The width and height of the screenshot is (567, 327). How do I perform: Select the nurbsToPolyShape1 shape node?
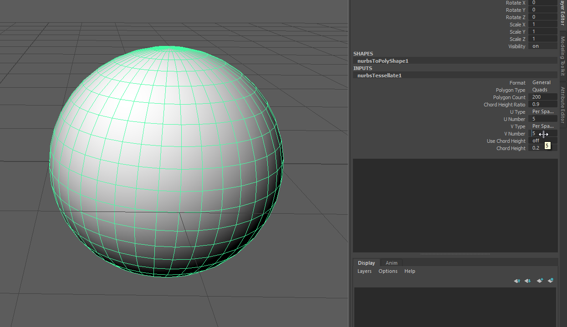tap(383, 61)
